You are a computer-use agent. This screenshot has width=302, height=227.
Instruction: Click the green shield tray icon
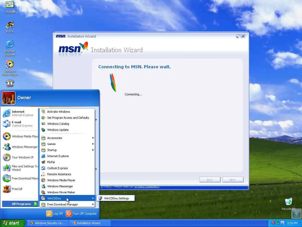[x=278, y=223]
